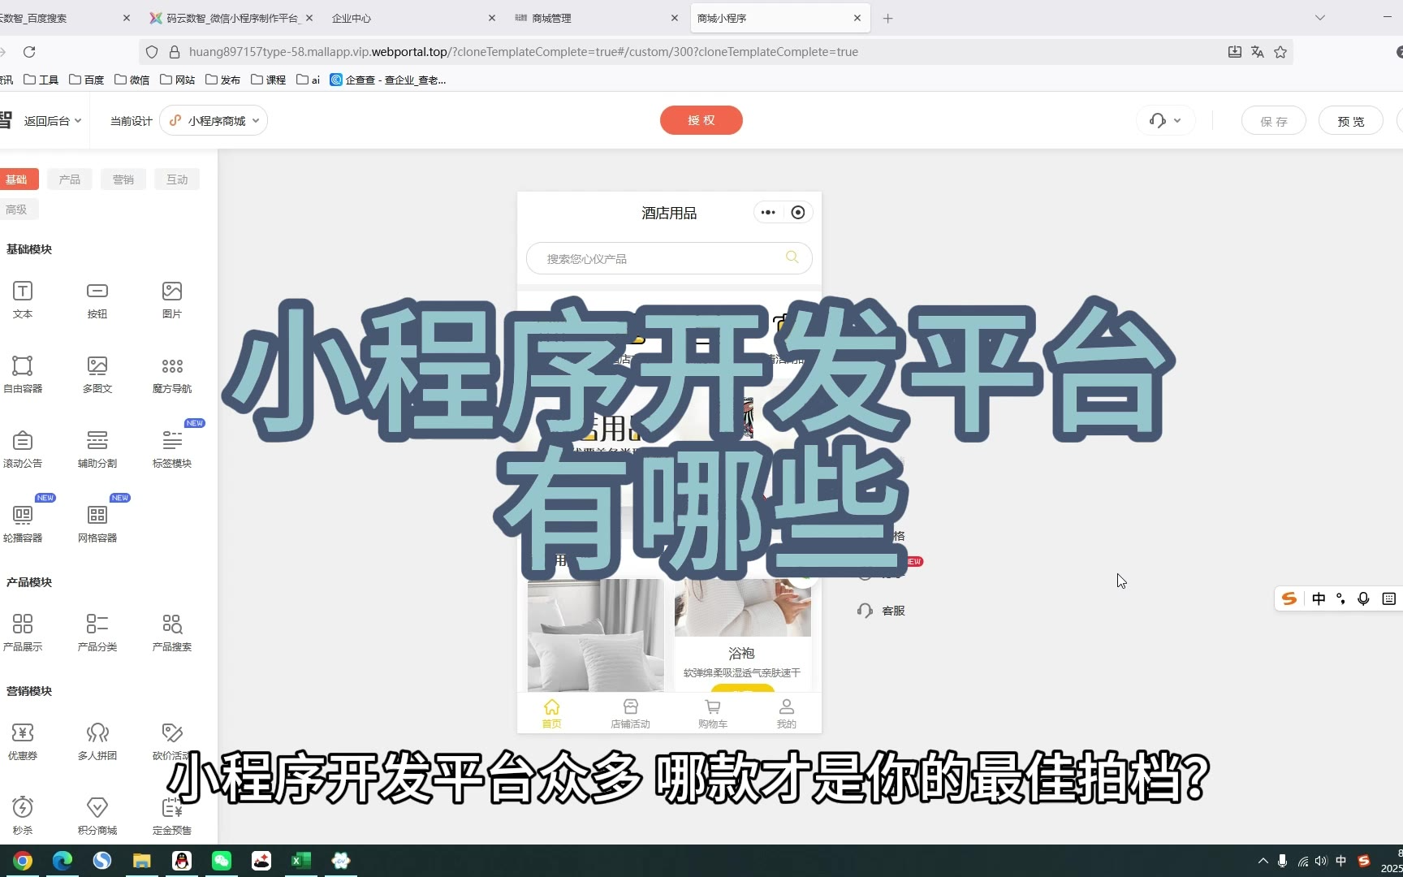The height and width of the screenshot is (877, 1403).
Task: Add the 产品搜索 module
Action: click(x=172, y=633)
